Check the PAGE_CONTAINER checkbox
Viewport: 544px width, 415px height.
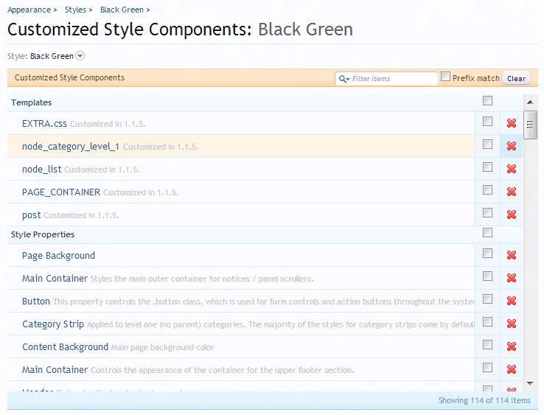point(487,189)
